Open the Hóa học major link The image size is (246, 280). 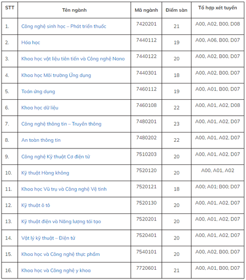[31, 42]
